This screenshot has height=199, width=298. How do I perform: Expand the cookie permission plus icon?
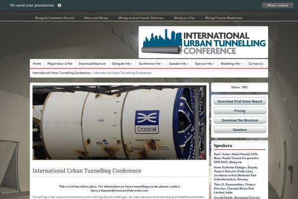(x=59, y=5)
